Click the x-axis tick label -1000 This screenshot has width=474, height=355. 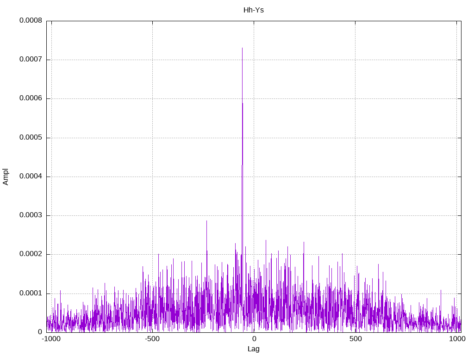51,339
